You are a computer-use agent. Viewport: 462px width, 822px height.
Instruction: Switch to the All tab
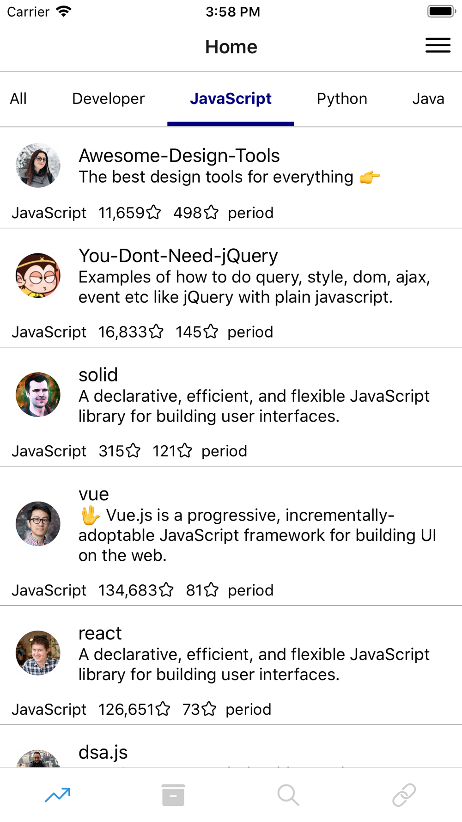(18, 99)
